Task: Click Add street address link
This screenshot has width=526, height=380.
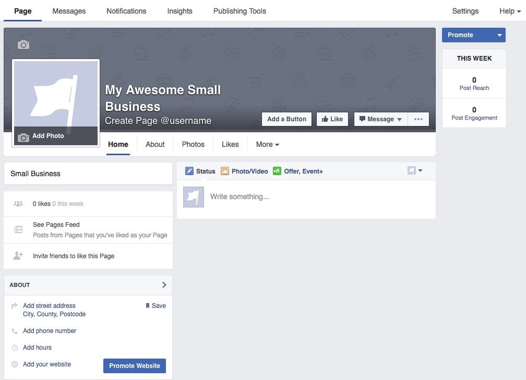Action: [x=49, y=306]
